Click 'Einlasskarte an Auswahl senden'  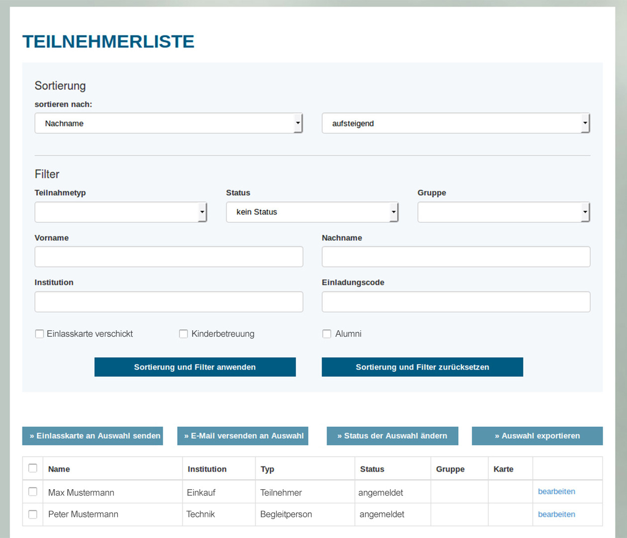(x=93, y=436)
